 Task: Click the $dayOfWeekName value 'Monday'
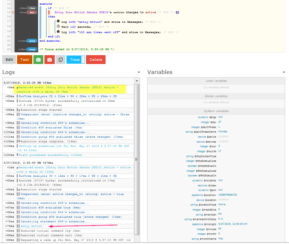[223, 132]
